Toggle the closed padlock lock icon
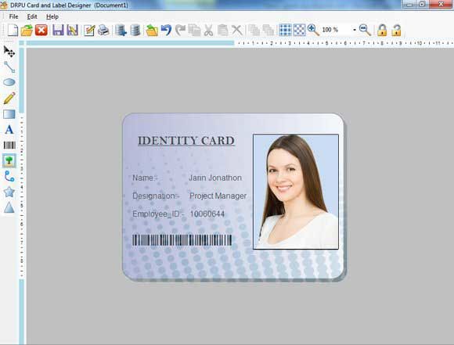Image resolution: width=454 pixels, height=345 pixels. [382, 30]
